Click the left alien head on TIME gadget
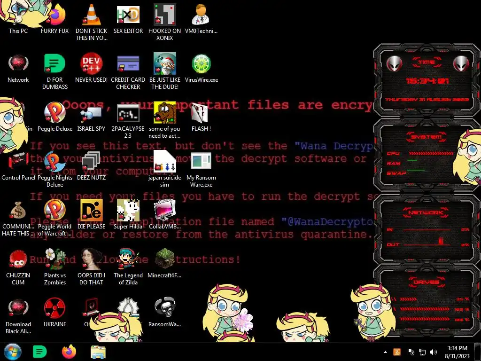The image size is (481, 361). click(x=394, y=63)
